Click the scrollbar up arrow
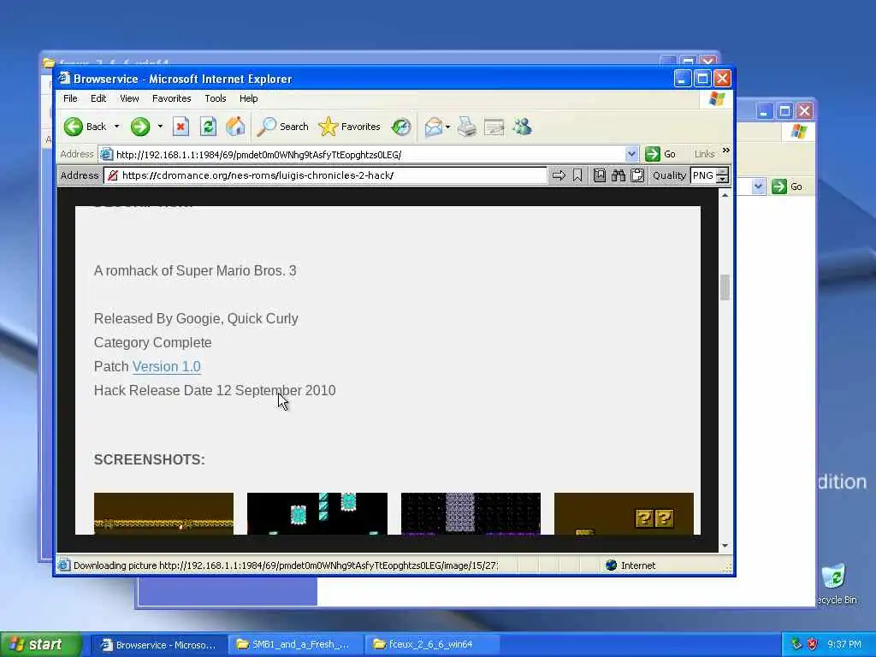 (x=725, y=195)
